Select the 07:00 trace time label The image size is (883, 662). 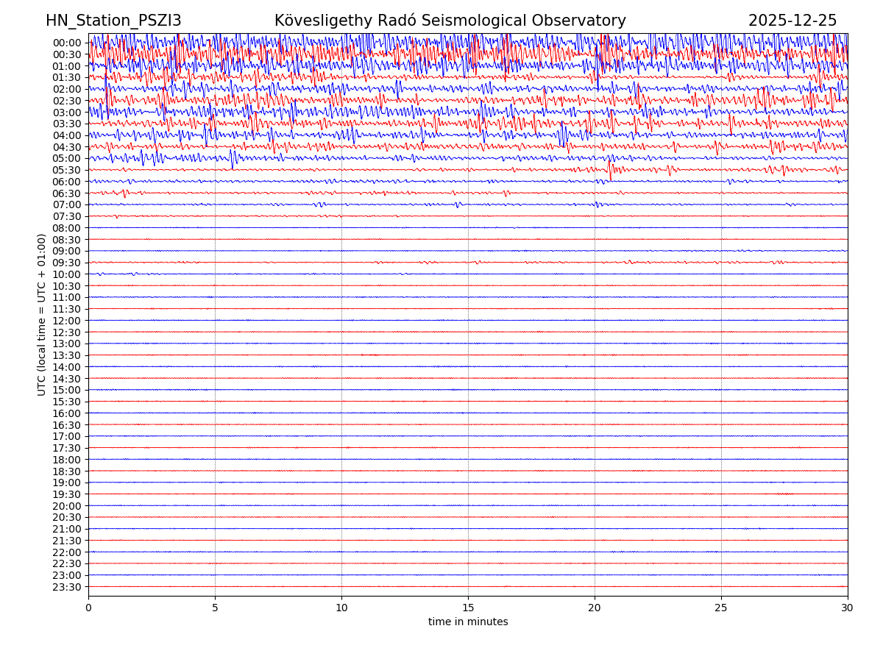67,204
